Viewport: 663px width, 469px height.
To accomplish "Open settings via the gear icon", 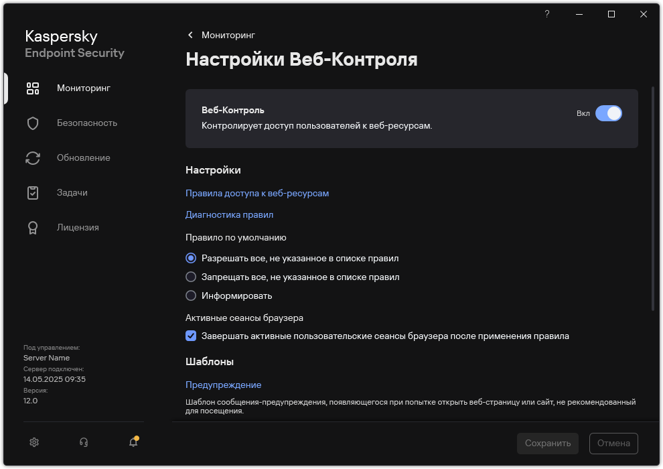I will 35,442.
